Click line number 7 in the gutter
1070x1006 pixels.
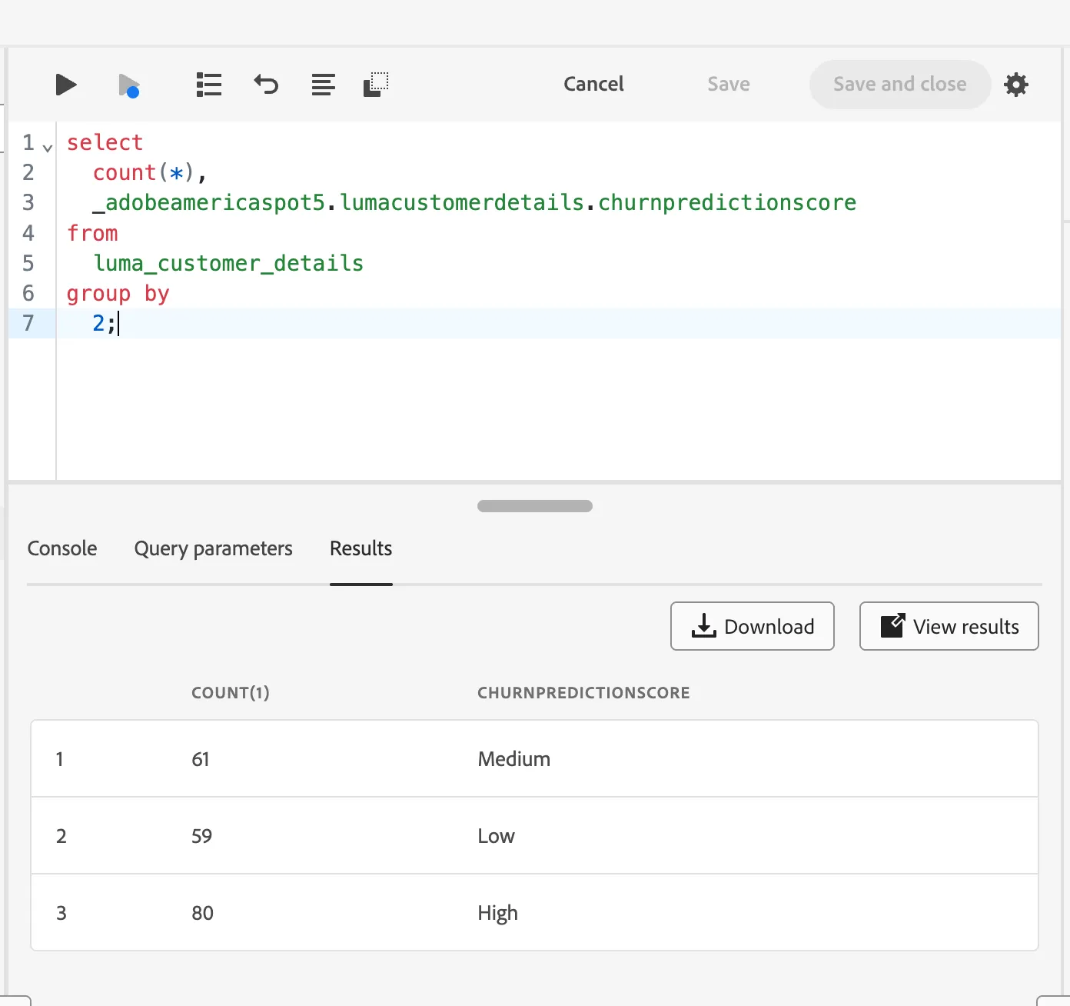(x=28, y=323)
